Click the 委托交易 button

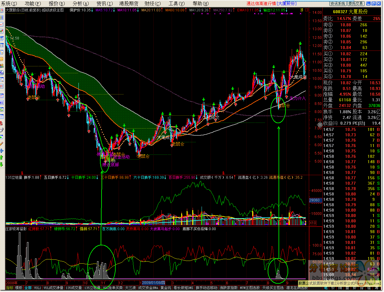pyautogui.click(x=356, y=4)
